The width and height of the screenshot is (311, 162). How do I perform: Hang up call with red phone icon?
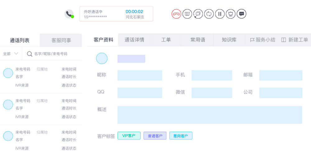176,14
